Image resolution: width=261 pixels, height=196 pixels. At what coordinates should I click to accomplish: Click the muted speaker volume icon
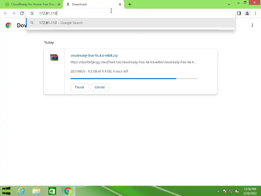click(x=237, y=191)
